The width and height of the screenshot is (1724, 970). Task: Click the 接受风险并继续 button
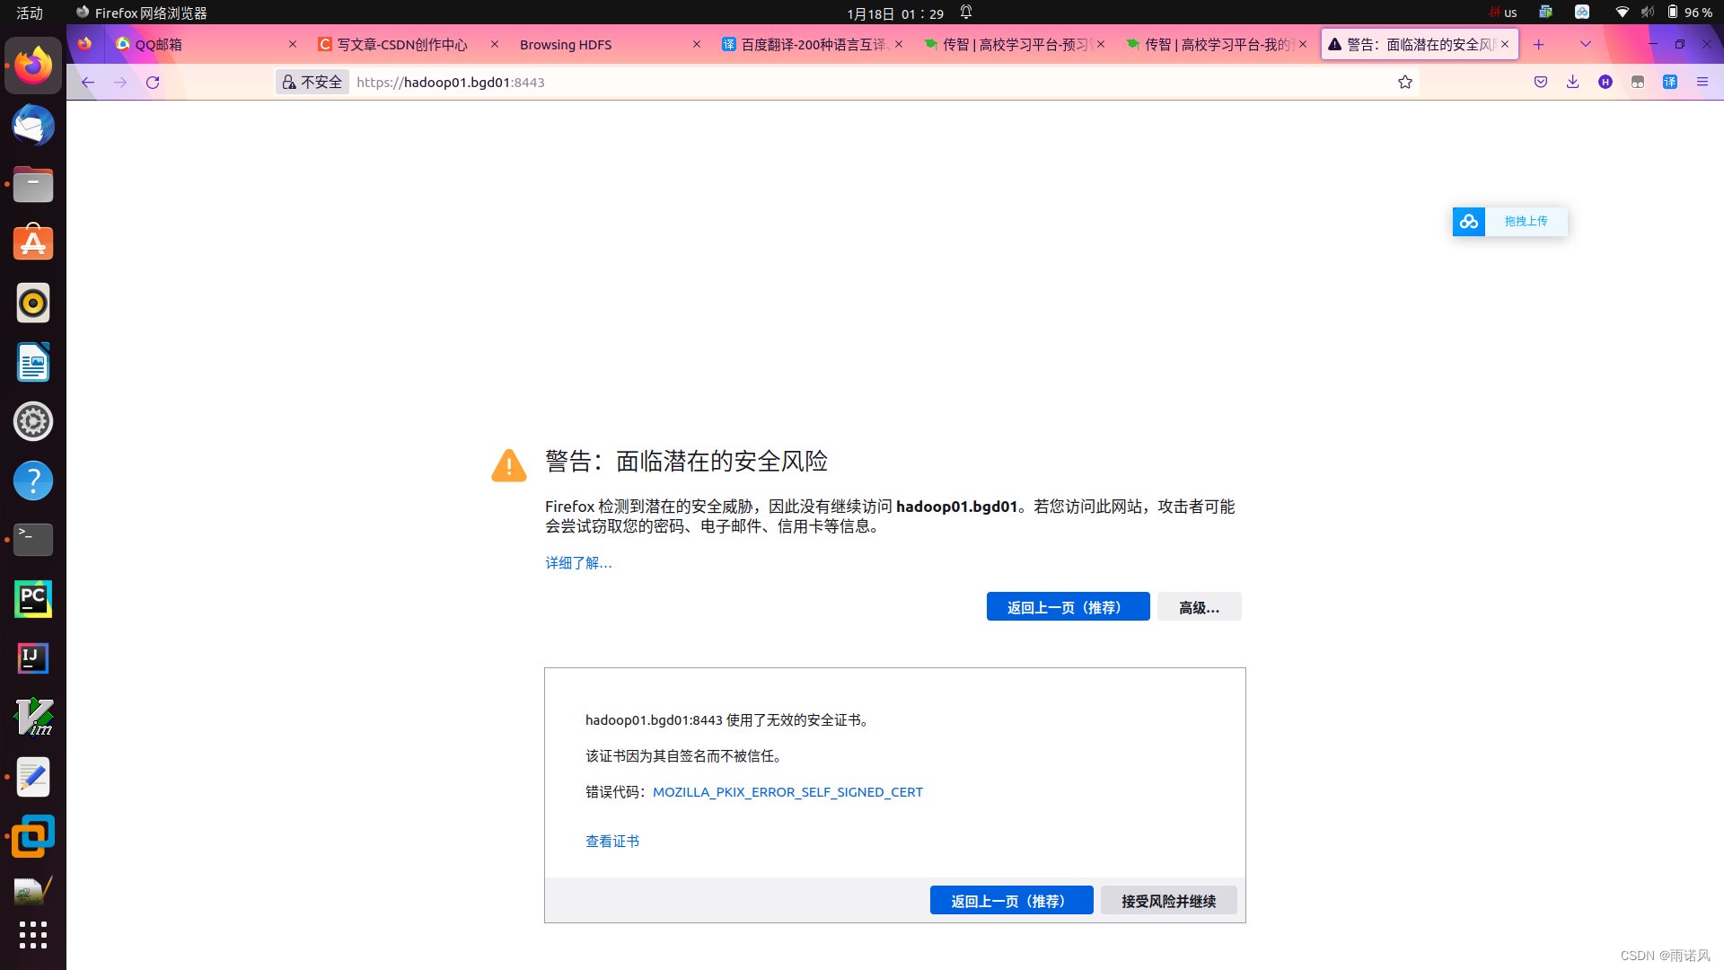pos(1168,901)
